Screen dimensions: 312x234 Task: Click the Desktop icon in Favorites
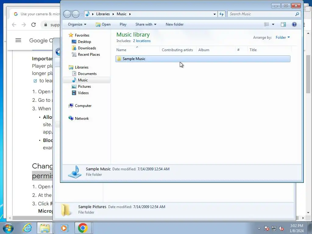click(74, 41)
